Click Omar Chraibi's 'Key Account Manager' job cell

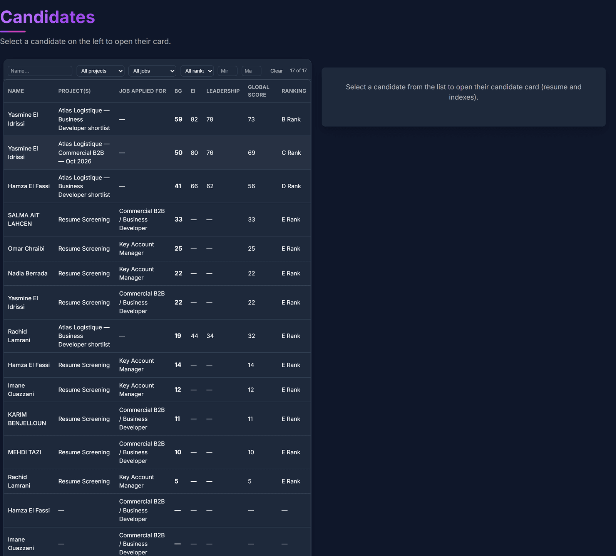137,249
